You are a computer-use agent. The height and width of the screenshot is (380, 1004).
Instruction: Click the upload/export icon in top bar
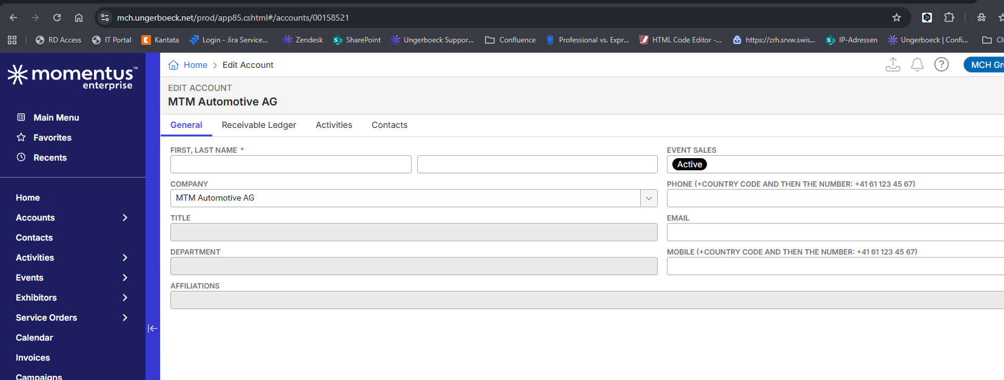(893, 64)
